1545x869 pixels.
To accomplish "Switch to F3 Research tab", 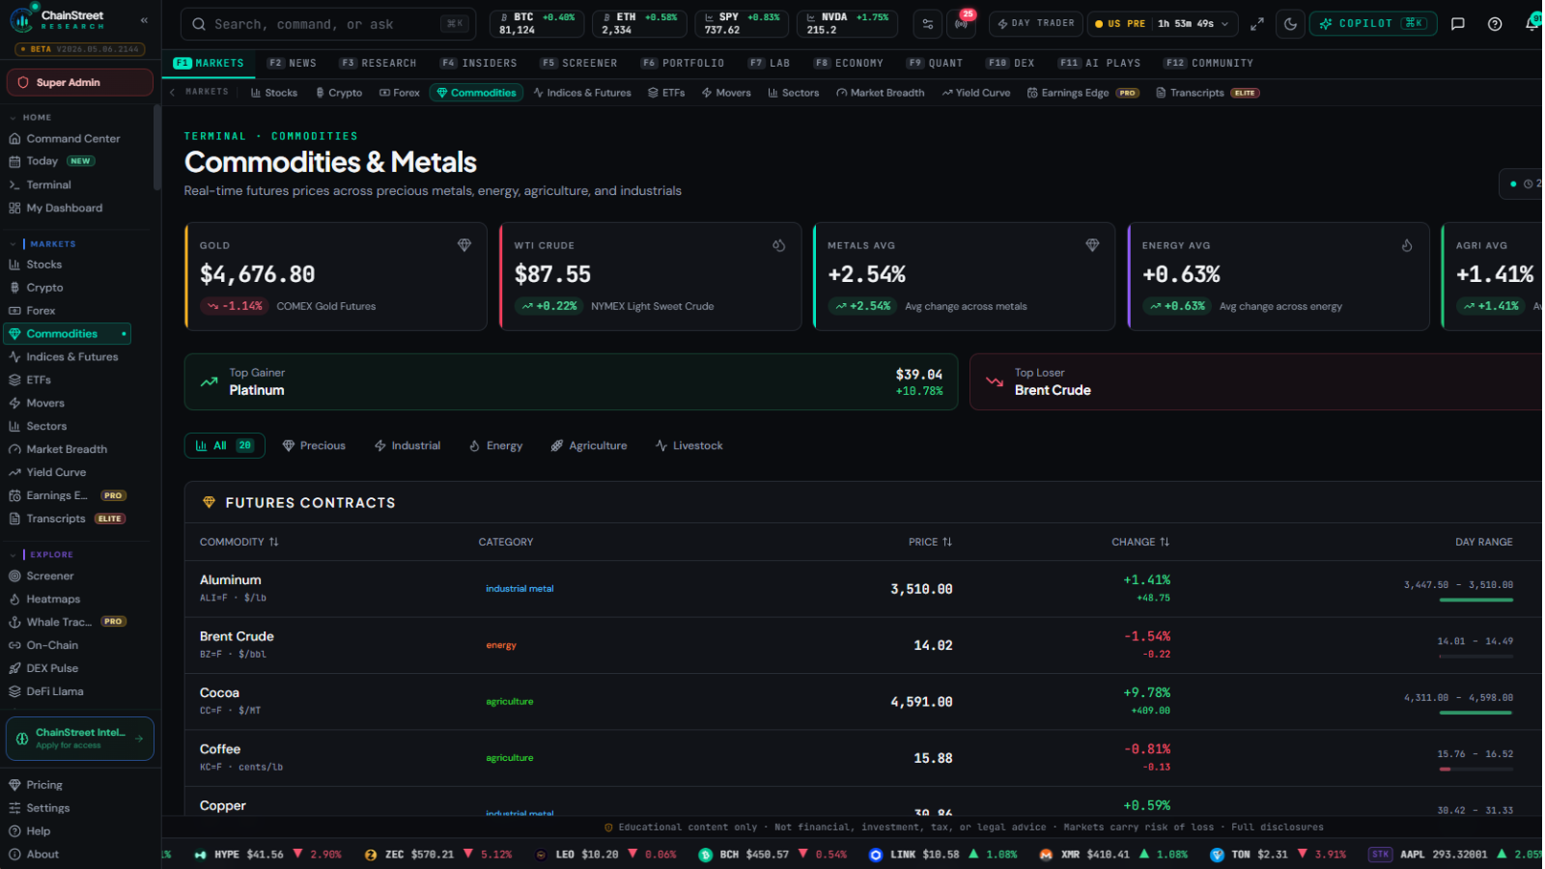I will pos(379,63).
